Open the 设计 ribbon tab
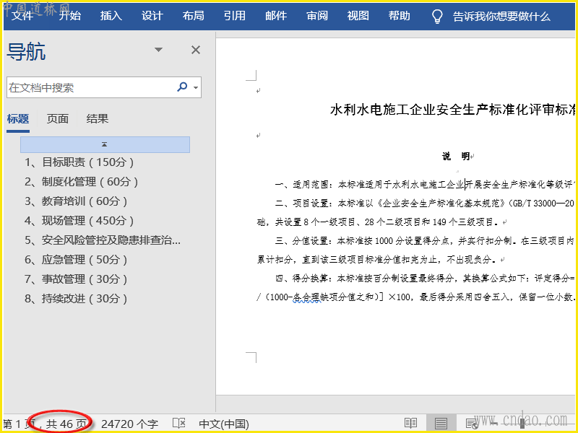 152,16
